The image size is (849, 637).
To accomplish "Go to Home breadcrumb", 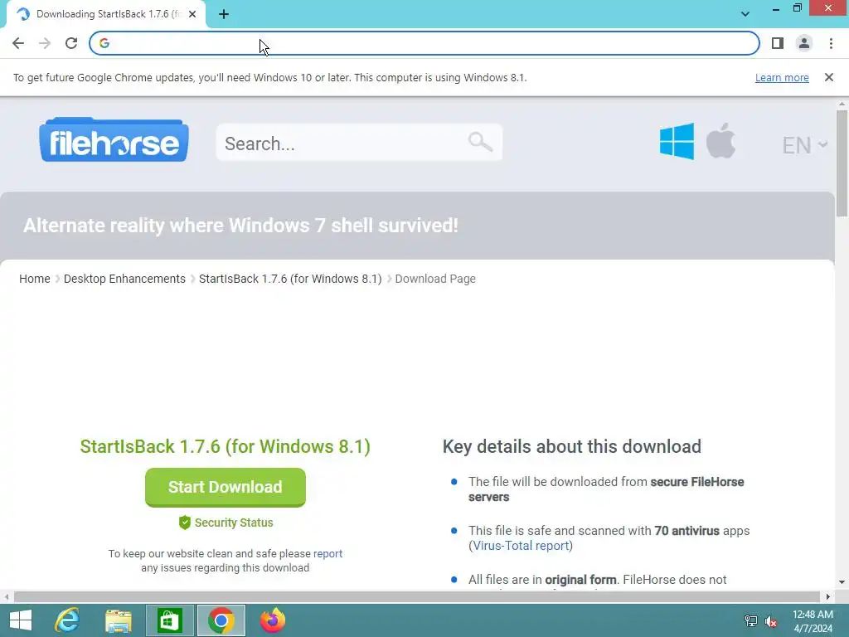I will point(35,279).
